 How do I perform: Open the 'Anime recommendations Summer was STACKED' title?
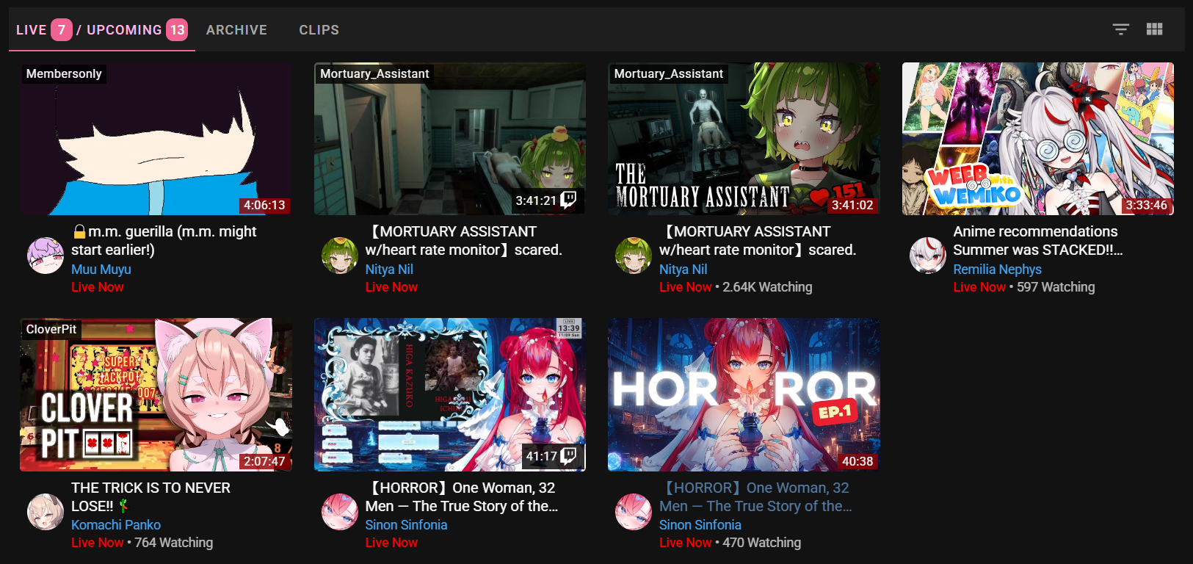(1037, 241)
